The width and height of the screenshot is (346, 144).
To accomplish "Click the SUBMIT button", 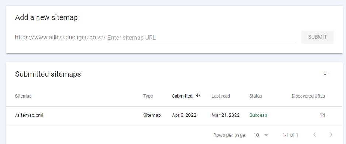I will pos(318,37).
